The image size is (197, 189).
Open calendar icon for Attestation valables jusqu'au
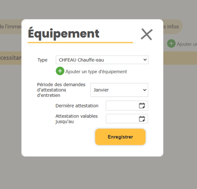(142, 119)
